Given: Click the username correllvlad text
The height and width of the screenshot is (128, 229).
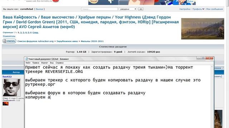Looking at the screenshot, I should coord(26,9).
